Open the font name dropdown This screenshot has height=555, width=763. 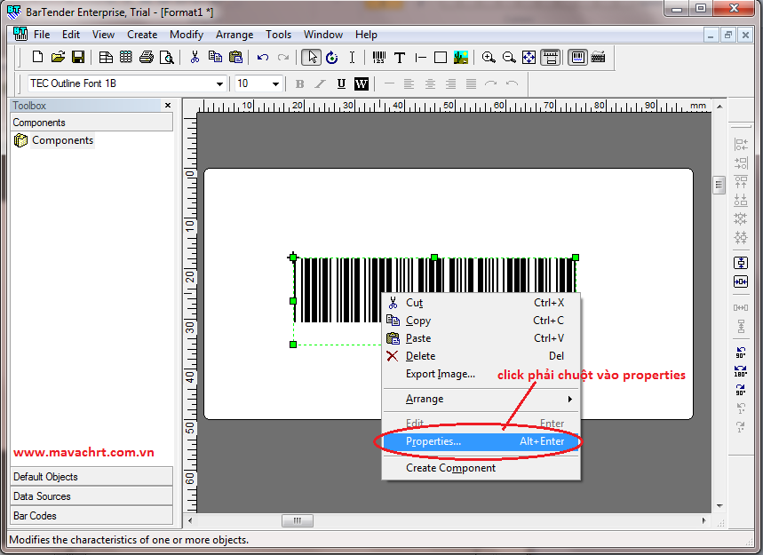coord(220,83)
